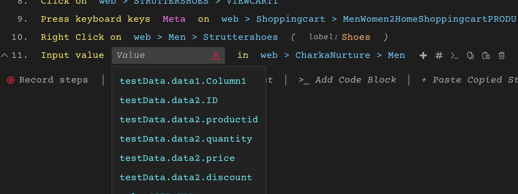The height and width of the screenshot is (194, 518).
Task: Delete step 11 with the trash icon
Action: (502, 55)
